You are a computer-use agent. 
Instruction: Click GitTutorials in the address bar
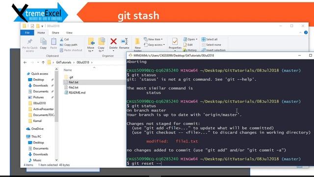(63, 62)
